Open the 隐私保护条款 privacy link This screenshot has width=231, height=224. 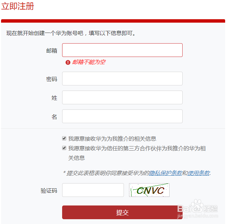pyautogui.click(x=165, y=173)
